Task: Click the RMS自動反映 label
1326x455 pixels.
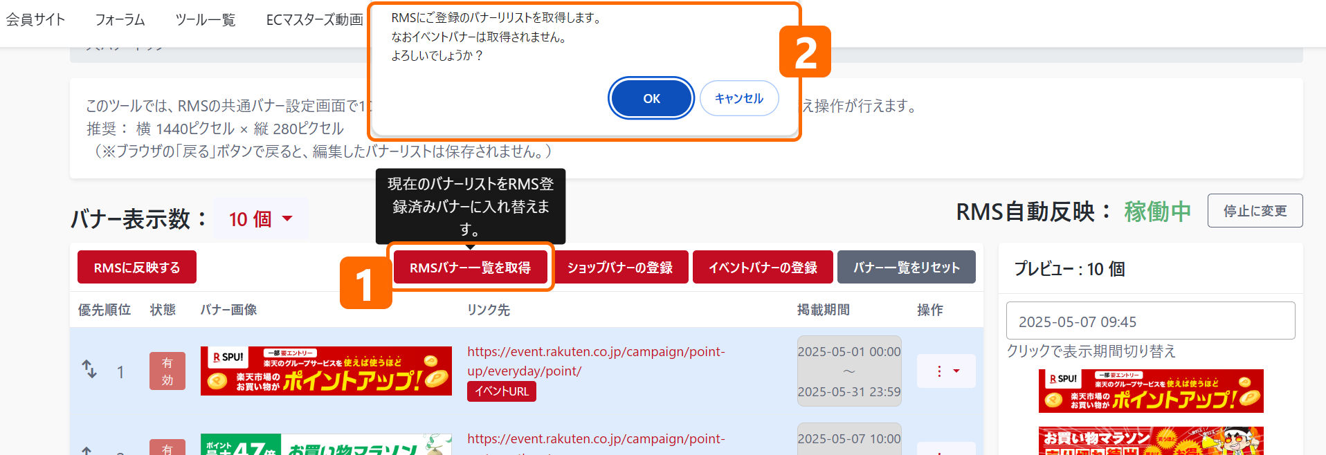Action: (1033, 211)
